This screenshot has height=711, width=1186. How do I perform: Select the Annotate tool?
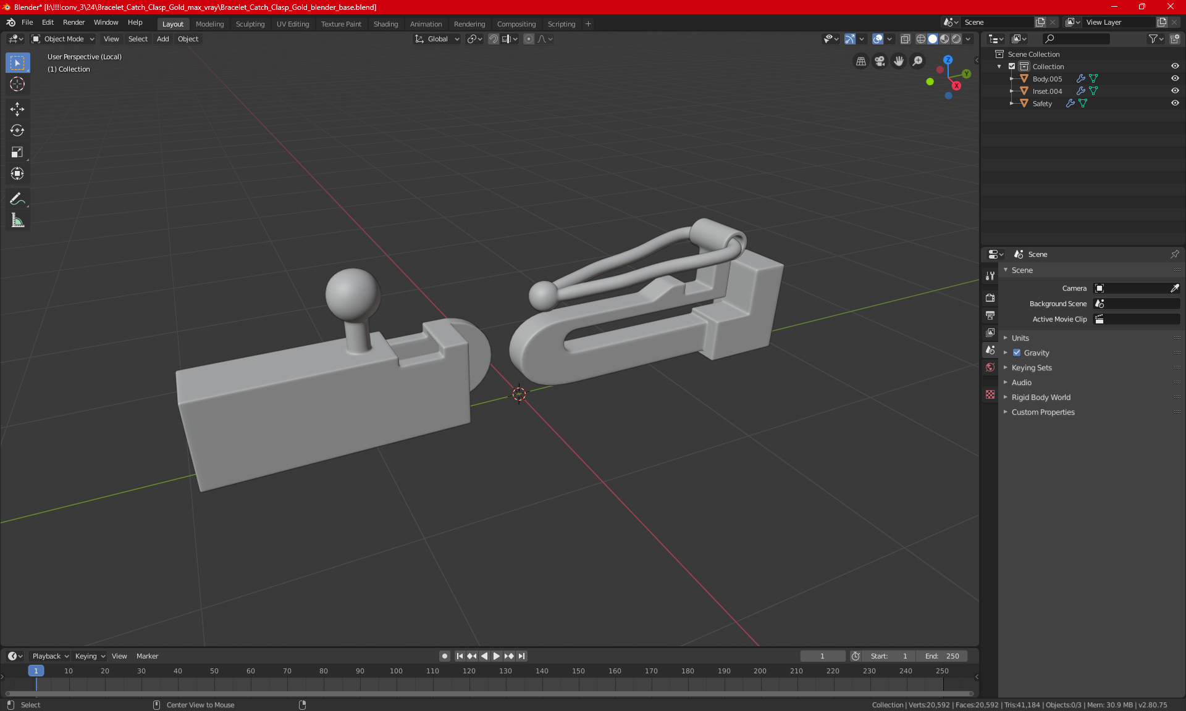[17, 199]
